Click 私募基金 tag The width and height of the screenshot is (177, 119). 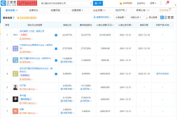coord(25,75)
